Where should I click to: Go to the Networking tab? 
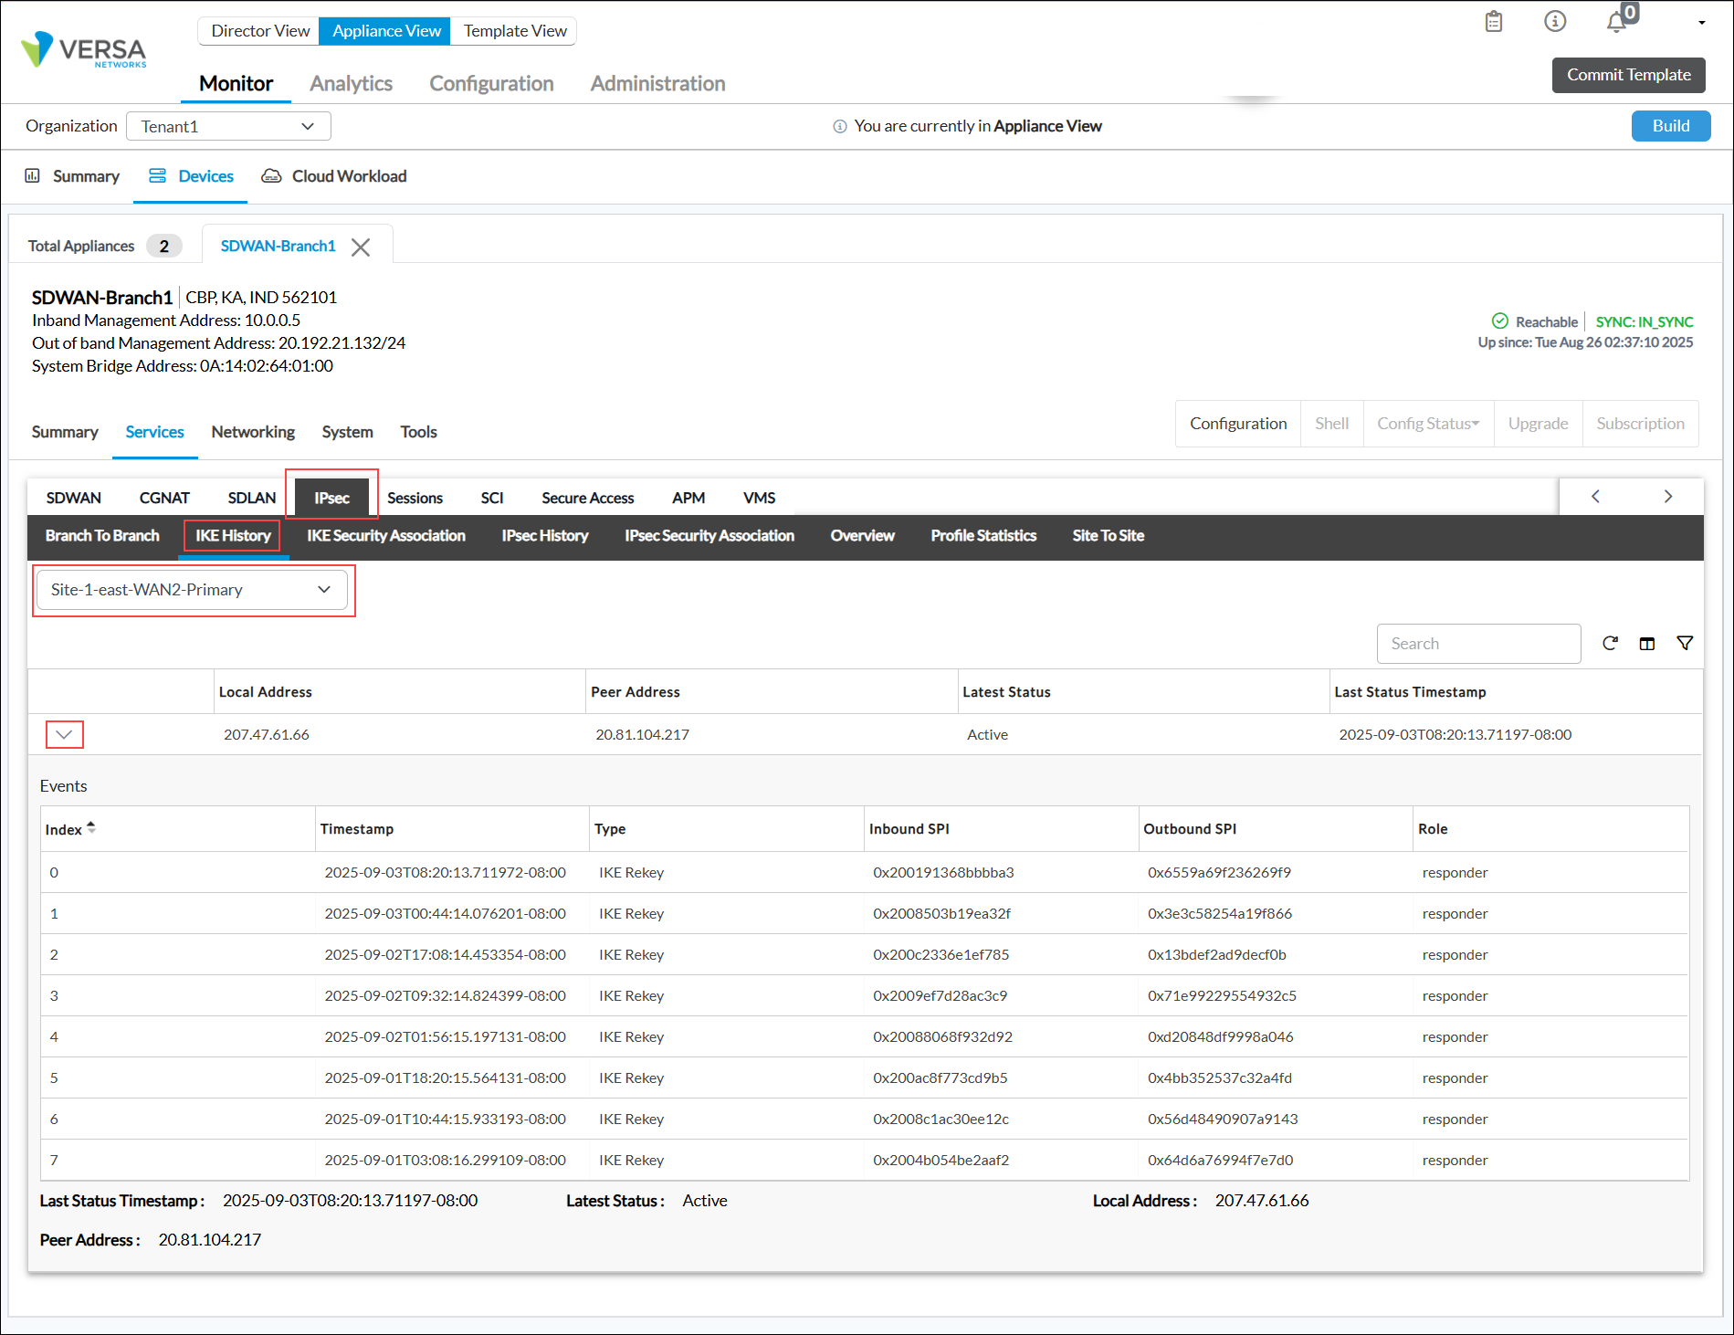[253, 432]
